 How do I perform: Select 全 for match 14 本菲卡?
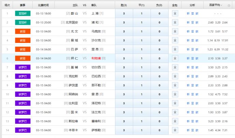175,130
